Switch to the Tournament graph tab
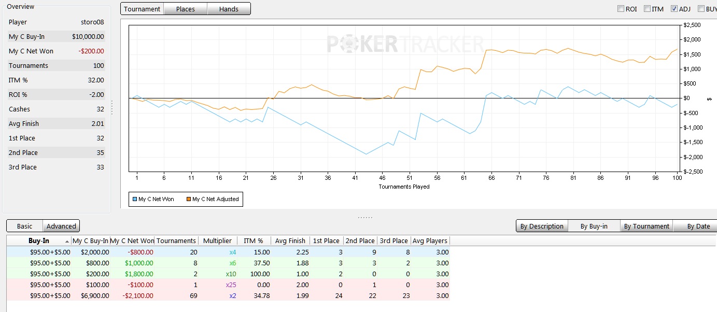 142,9
